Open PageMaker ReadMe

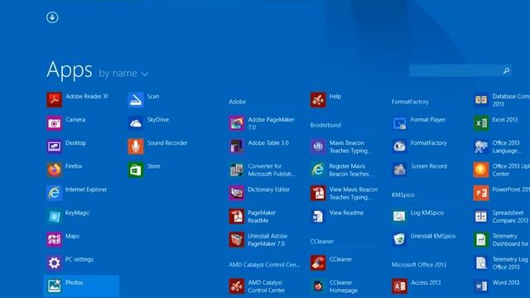[x=253, y=217]
